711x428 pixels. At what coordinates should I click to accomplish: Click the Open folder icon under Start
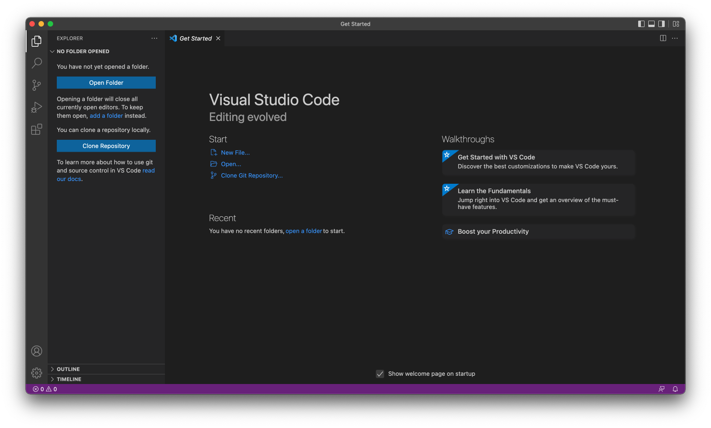[213, 164]
